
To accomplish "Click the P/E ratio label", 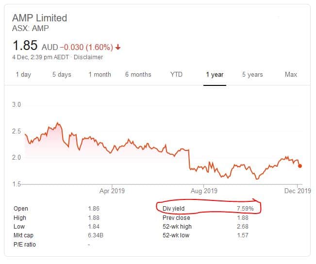I will [x=25, y=245].
